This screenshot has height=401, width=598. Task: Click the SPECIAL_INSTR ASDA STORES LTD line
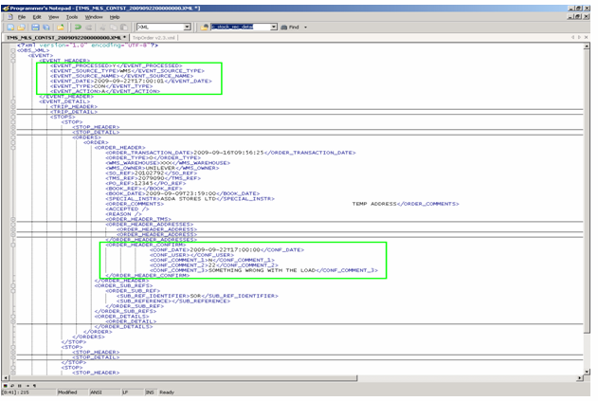point(190,199)
